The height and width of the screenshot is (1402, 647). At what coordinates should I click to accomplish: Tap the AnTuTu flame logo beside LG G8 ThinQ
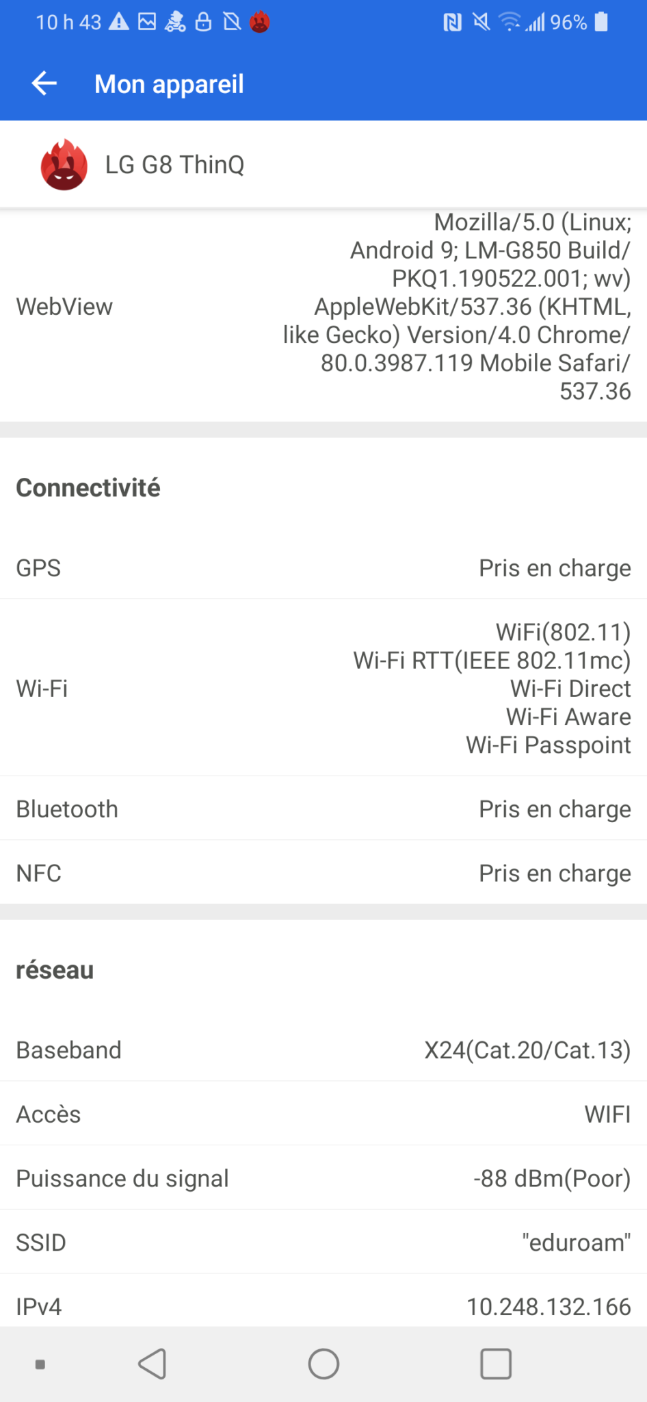tap(64, 165)
